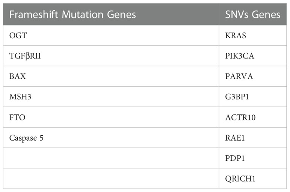The width and height of the screenshot is (290, 192).
Task: Select the QRICH1 cell
Action: pos(253,178)
